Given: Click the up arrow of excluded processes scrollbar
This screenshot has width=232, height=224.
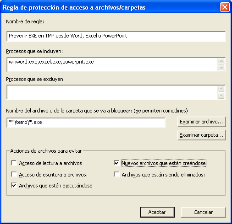Looking at the screenshot, I should point(221,89).
